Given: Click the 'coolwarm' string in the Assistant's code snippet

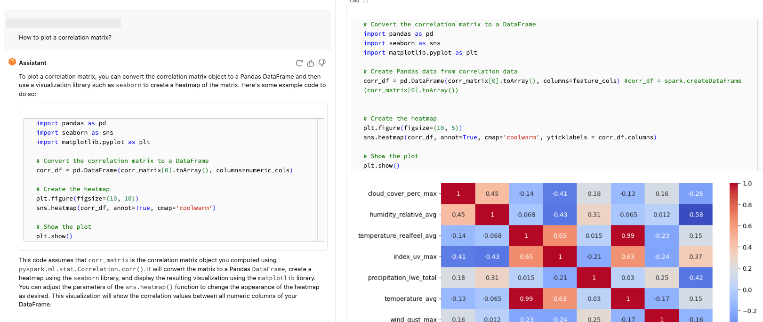Looking at the screenshot, I should pos(195,208).
